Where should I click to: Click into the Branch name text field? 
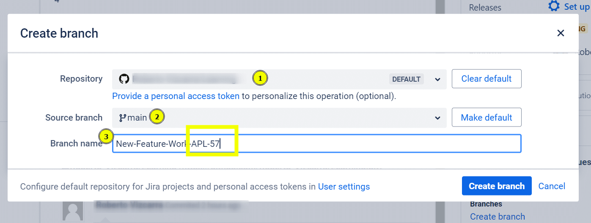[316, 144]
